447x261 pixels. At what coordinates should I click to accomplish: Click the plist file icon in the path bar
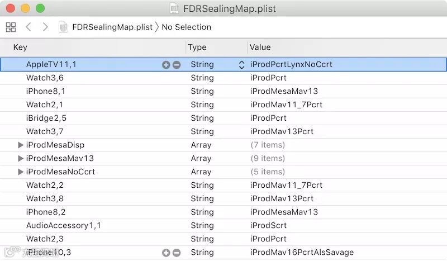63,27
